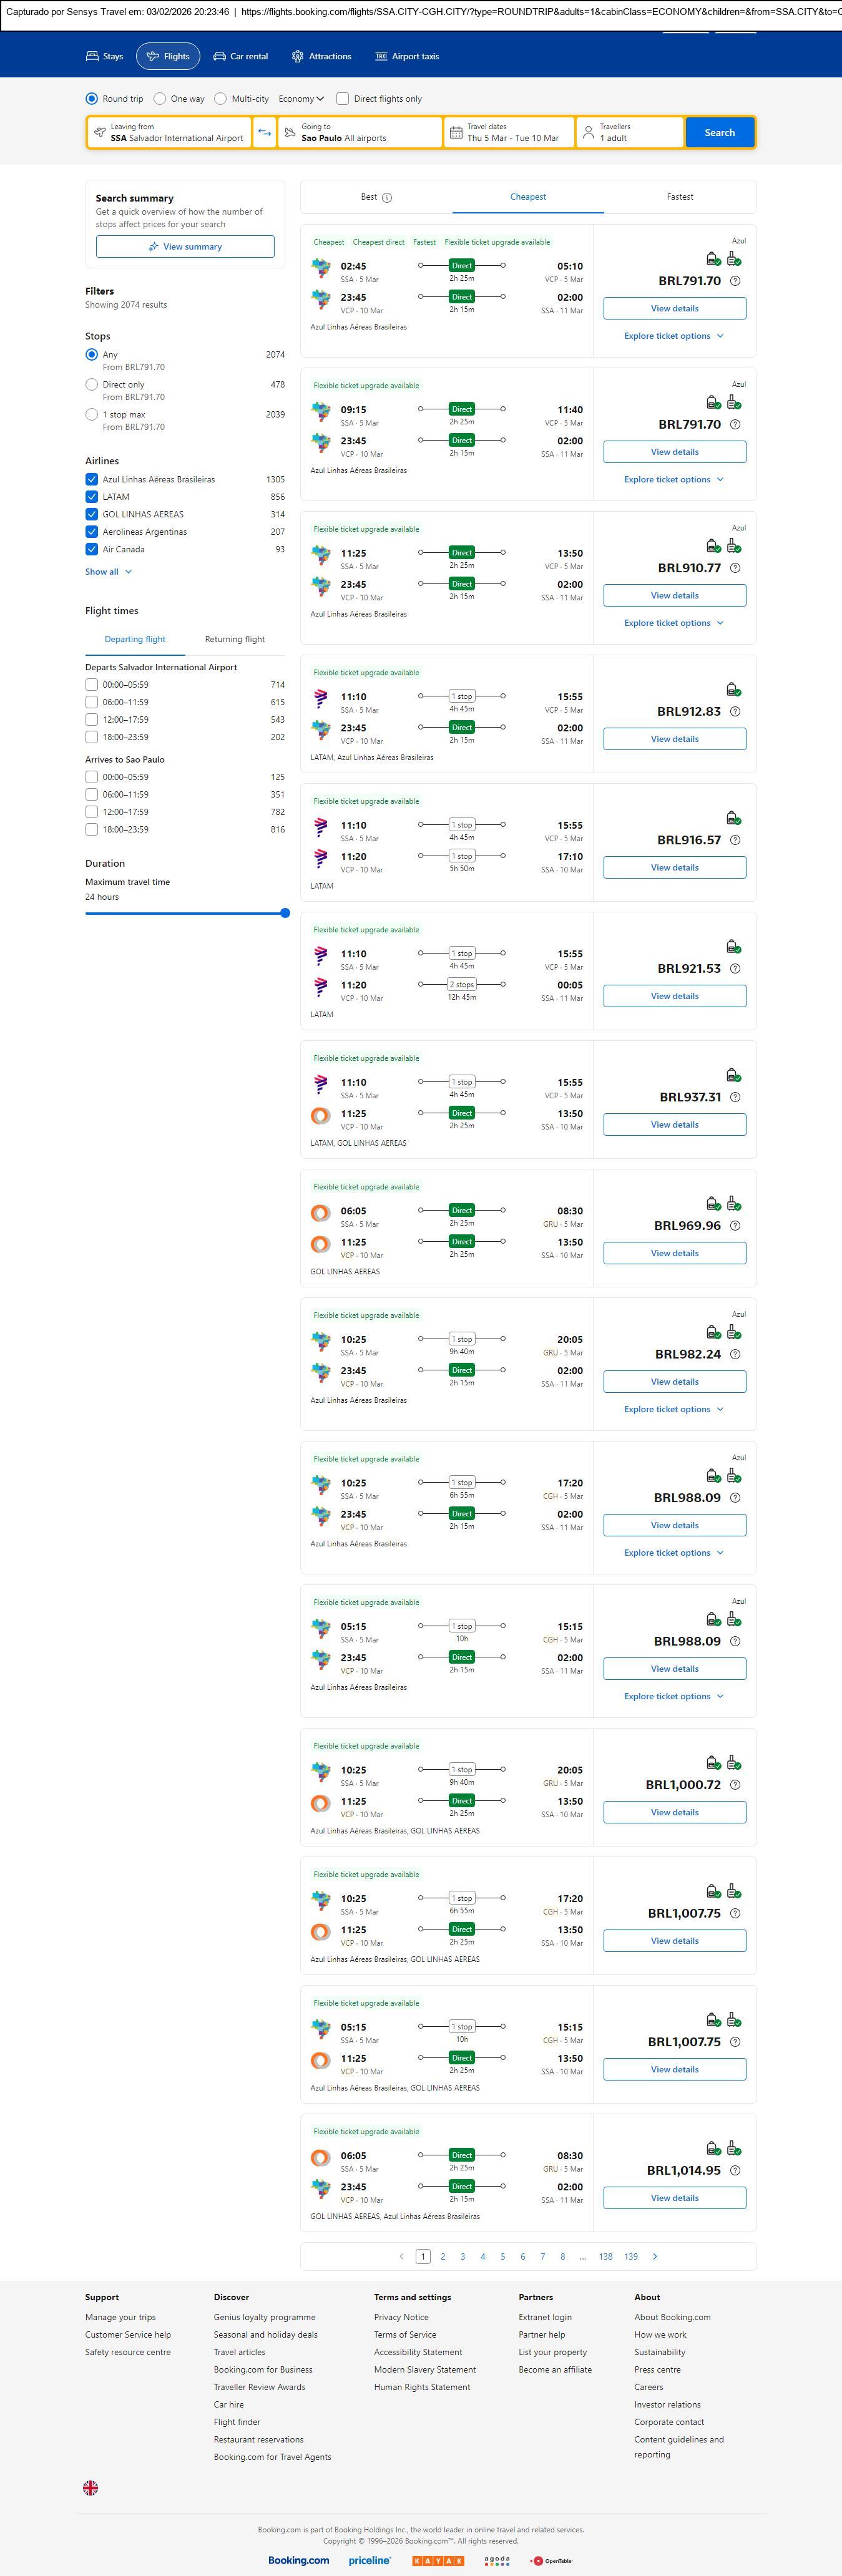Click the price info icon next to BRL910.77
The image size is (842, 2576).
click(x=735, y=568)
